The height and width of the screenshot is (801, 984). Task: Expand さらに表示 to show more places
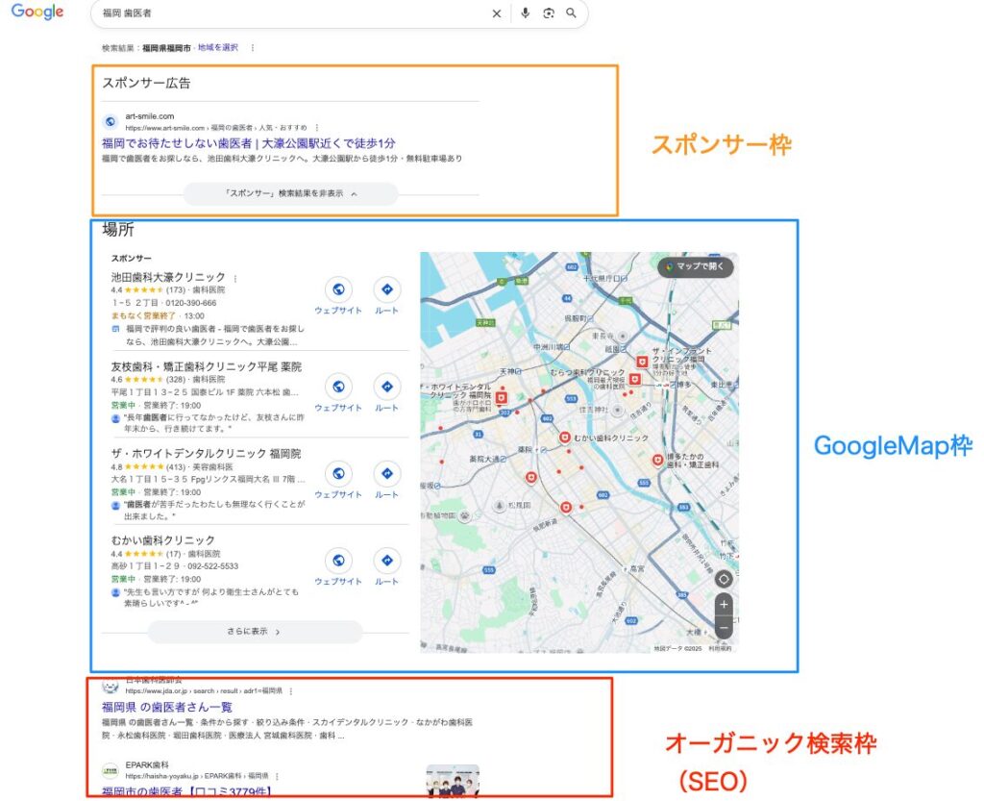click(255, 632)
